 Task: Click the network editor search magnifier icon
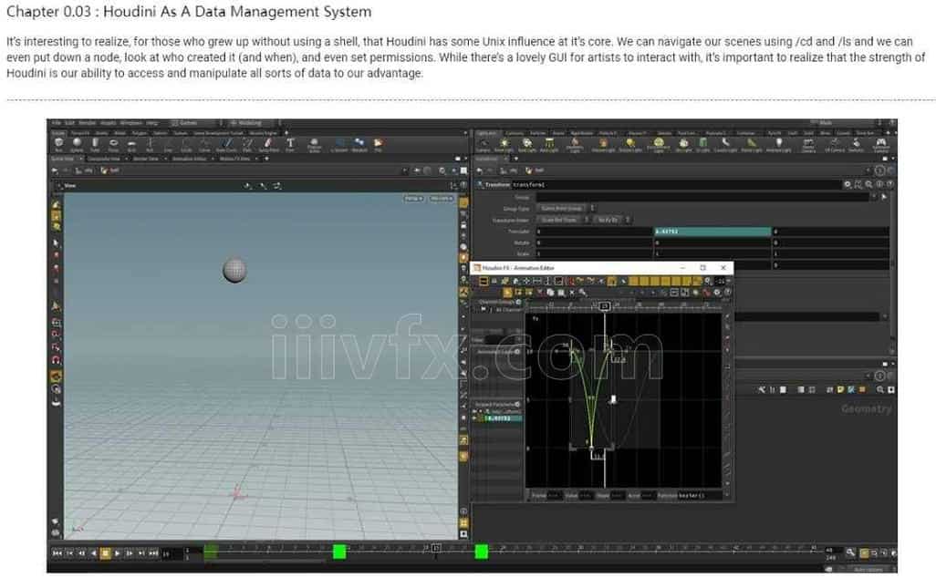point(879,390)
